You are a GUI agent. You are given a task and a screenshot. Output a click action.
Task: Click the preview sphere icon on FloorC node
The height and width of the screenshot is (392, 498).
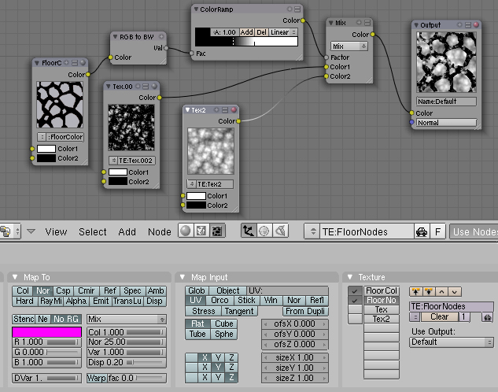point(83,63)
